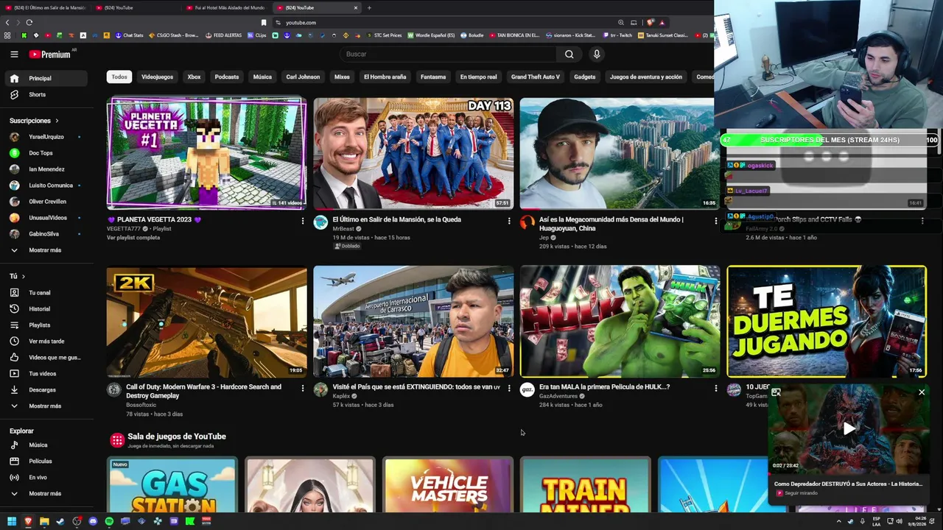Open Discord from the taskbar
This screenshot has height=530, width=943.
pyautogui.click(x=93, y=521)
